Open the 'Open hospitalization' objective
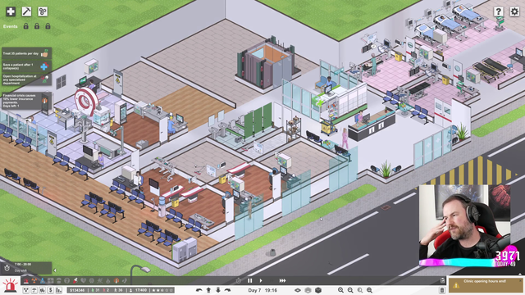Image resolution: width=525 pixels, height=295 pixels. [x=26, y=79]
